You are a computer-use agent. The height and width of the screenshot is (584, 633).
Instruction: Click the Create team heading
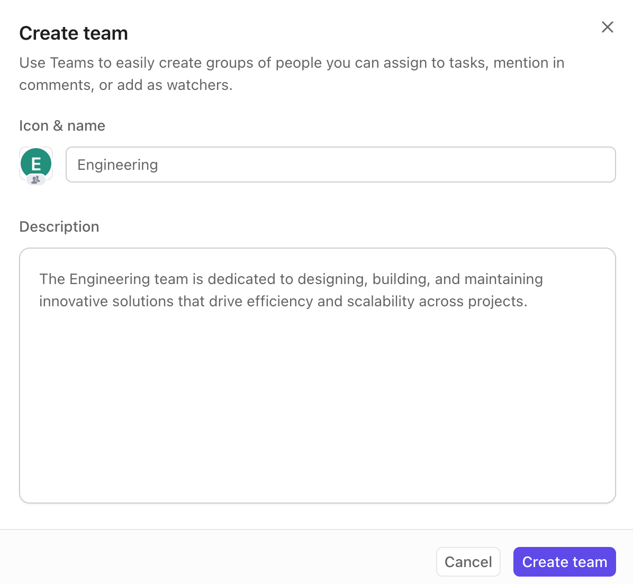pyautogui.click(x=74, y=33)
